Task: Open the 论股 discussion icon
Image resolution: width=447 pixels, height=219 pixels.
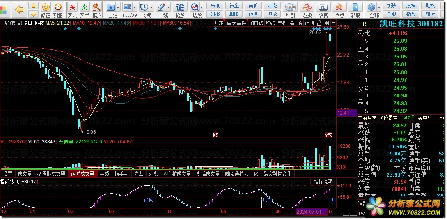Action: click(x=180, y=7)
